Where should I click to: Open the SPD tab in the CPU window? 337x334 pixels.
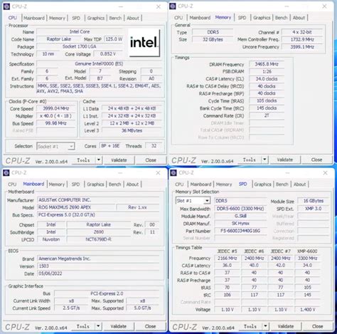tap(76, 18)
